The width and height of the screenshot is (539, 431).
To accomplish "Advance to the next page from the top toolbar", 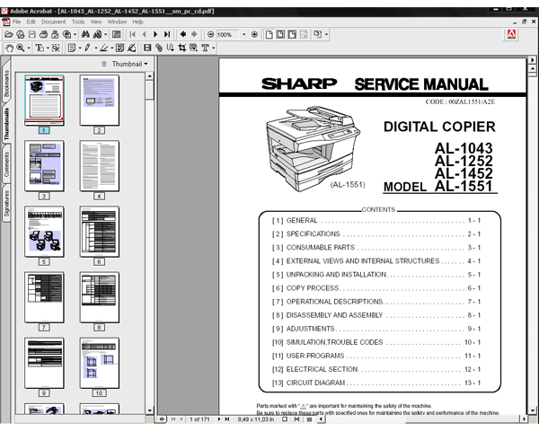I will coord(155,34).
